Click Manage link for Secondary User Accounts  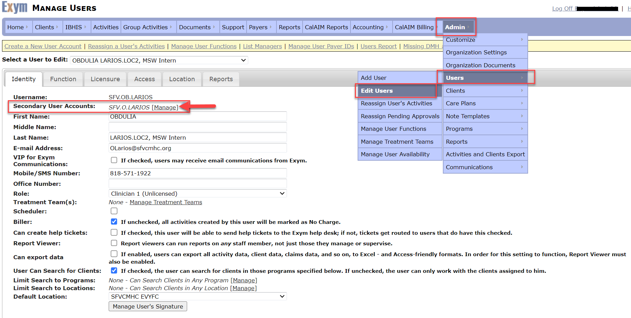pos(165,107)
